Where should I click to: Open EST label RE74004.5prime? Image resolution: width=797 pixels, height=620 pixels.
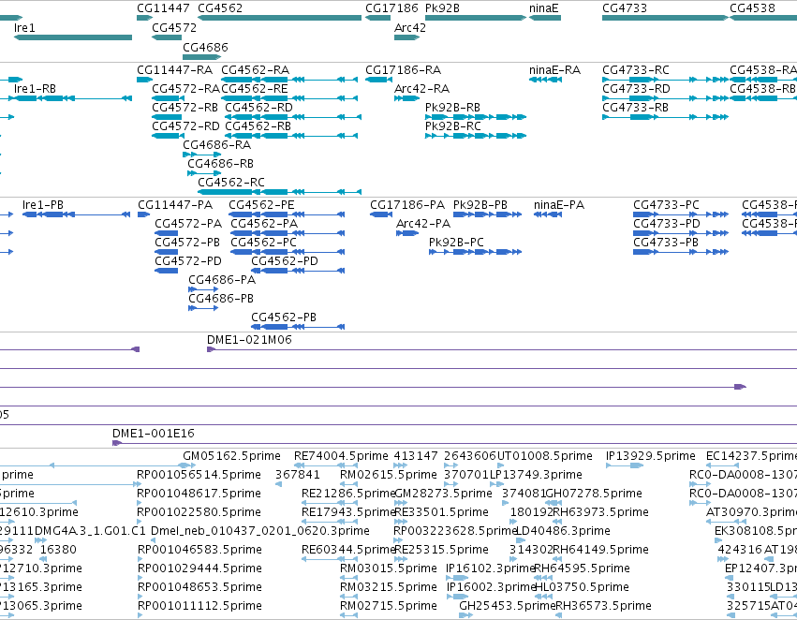pos(341,456)
